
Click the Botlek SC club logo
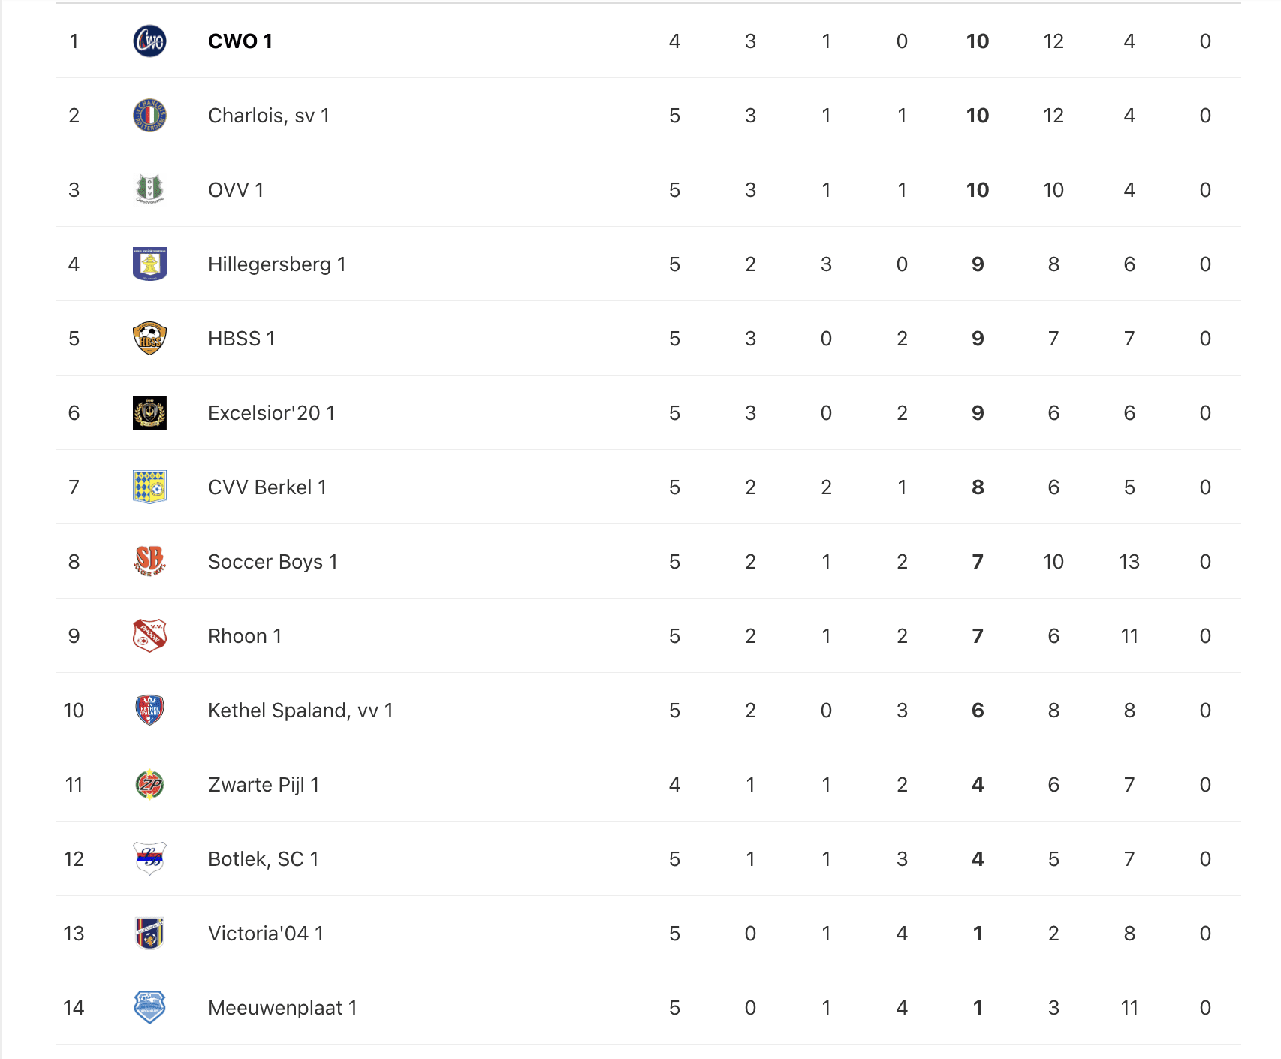pyautogui.click(x=149, y=859)
